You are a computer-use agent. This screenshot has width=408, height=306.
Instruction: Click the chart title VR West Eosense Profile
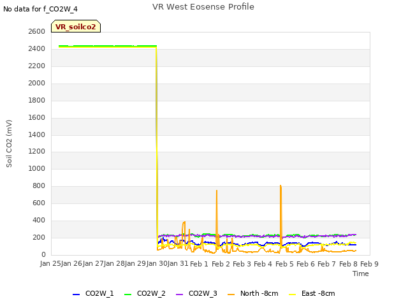click(x=203, y=7)
